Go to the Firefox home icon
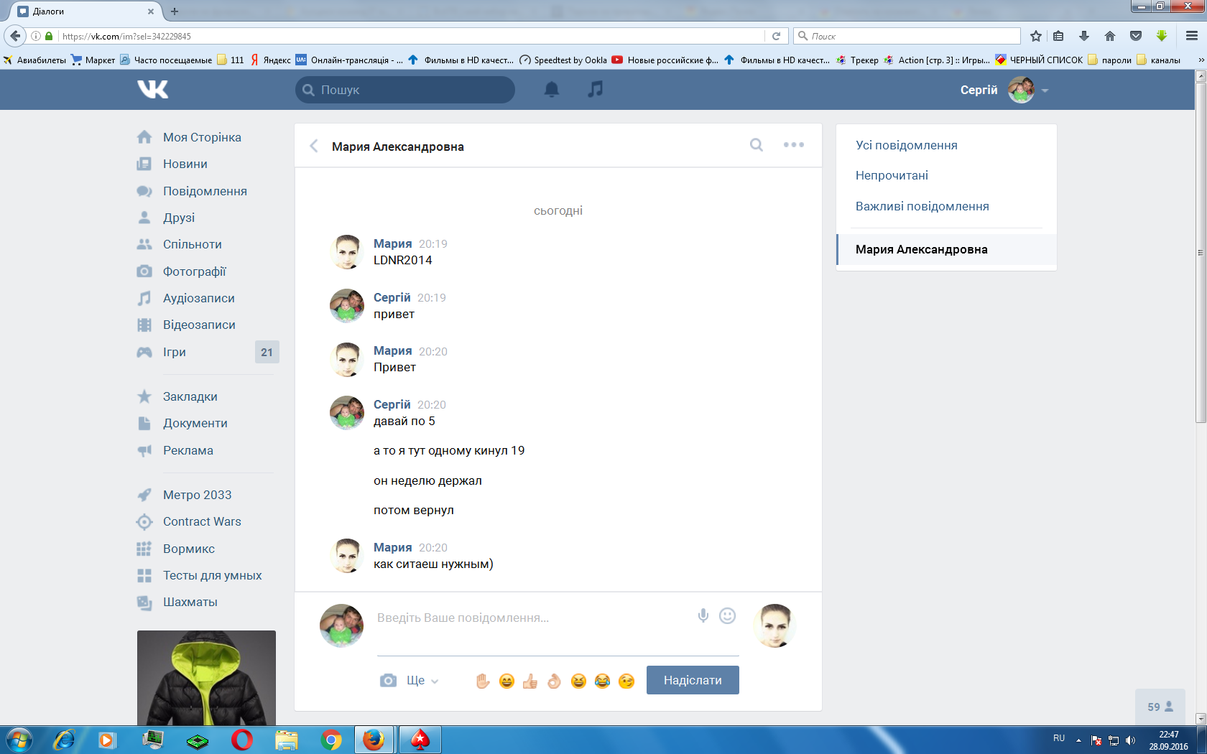1207x754 pixels. 1110,36
